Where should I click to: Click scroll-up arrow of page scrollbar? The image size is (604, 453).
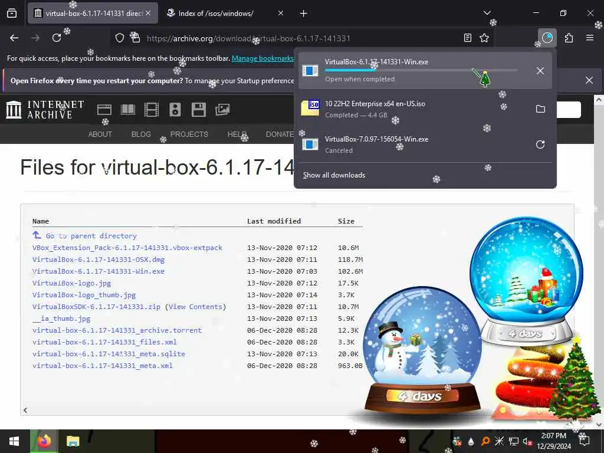[x=598, y=99]
